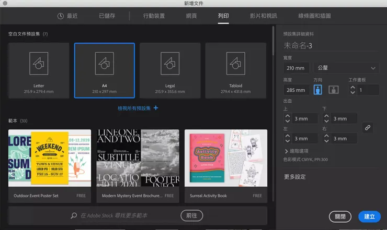Choose the Legal blank document preset
Screen dimensions: 387x230
170,71
